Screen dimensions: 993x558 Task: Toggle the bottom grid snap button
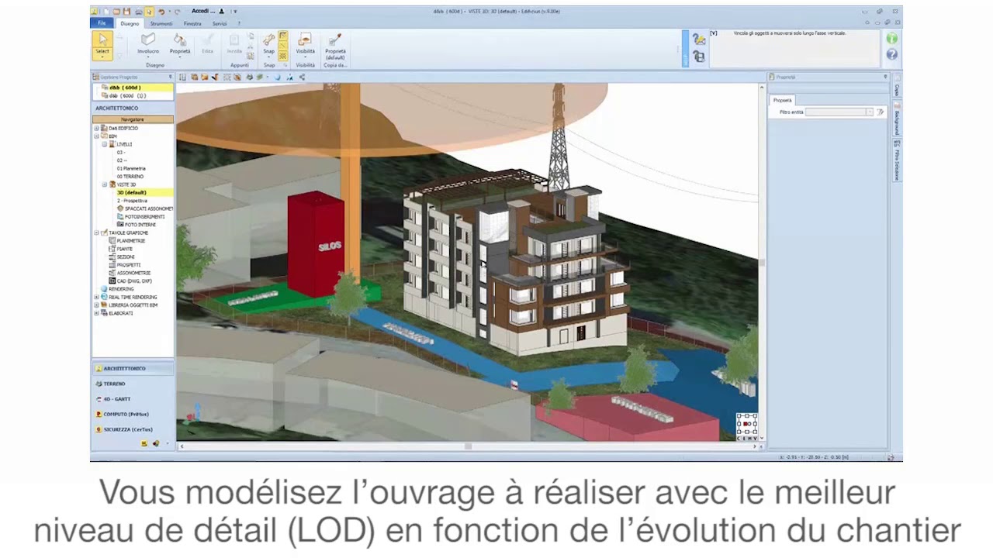pos(283,56)
